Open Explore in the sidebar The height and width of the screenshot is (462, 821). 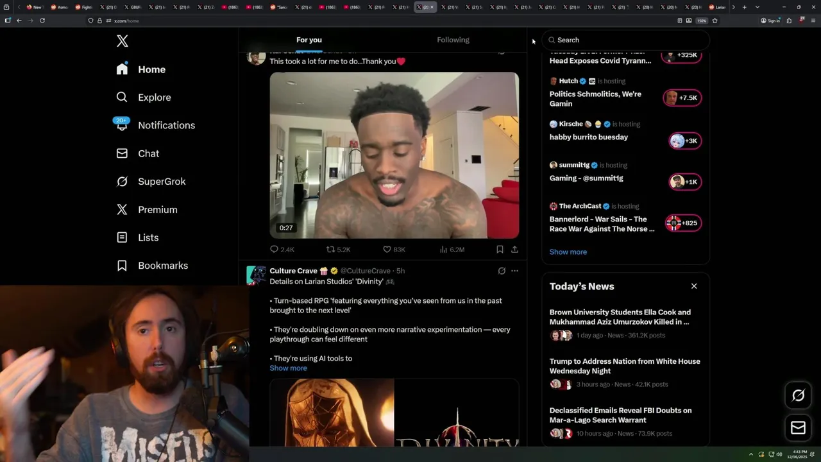144,98
